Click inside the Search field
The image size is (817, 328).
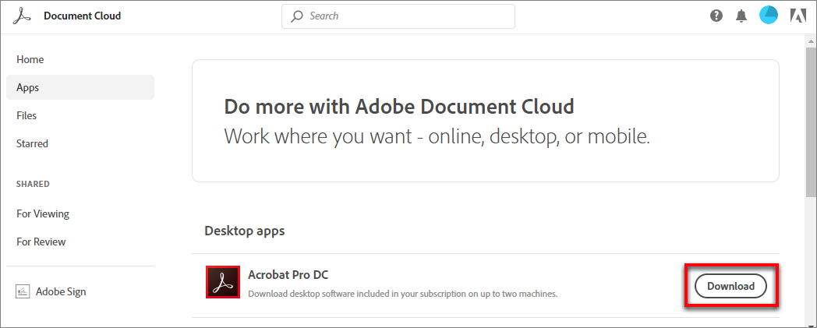(x=398, y=16)
